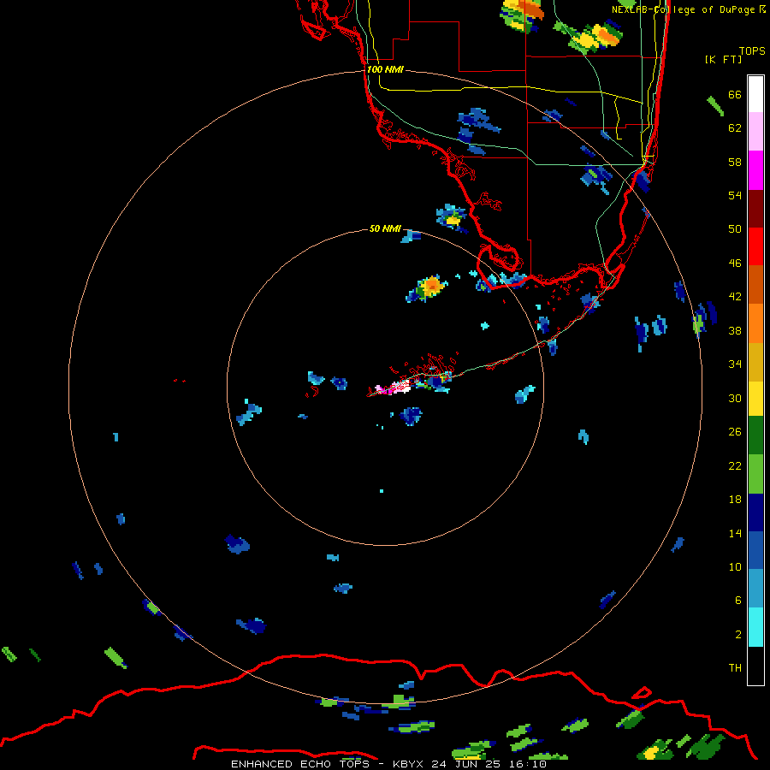
Task: Click the legend value 38
Action: (x=735, y=330)
